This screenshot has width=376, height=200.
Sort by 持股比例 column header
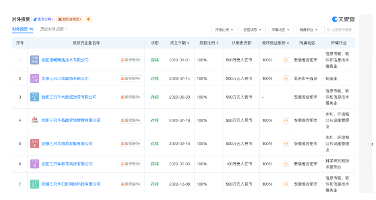[x=209, y=43]
